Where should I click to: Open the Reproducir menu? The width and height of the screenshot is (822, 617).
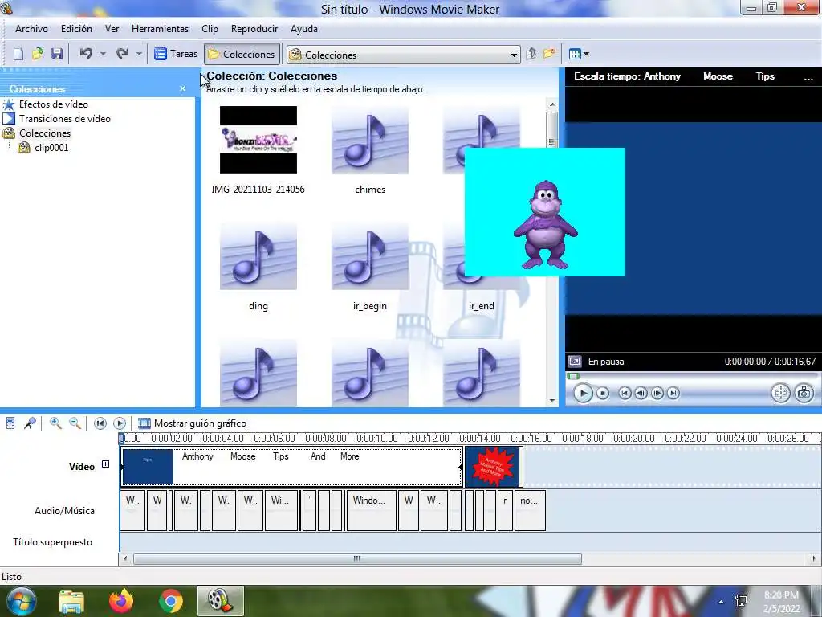[x=254, y=29]
